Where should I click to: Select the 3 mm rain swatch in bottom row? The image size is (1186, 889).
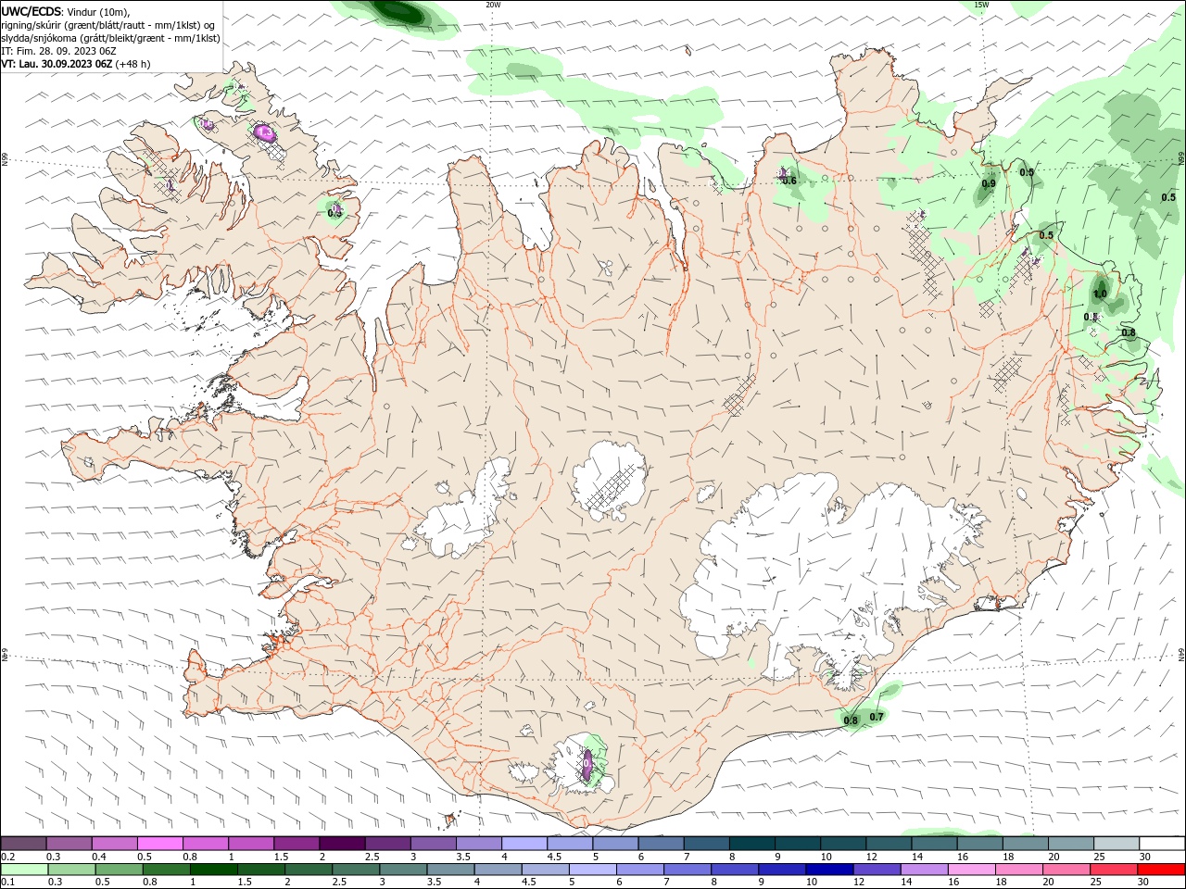403,870
